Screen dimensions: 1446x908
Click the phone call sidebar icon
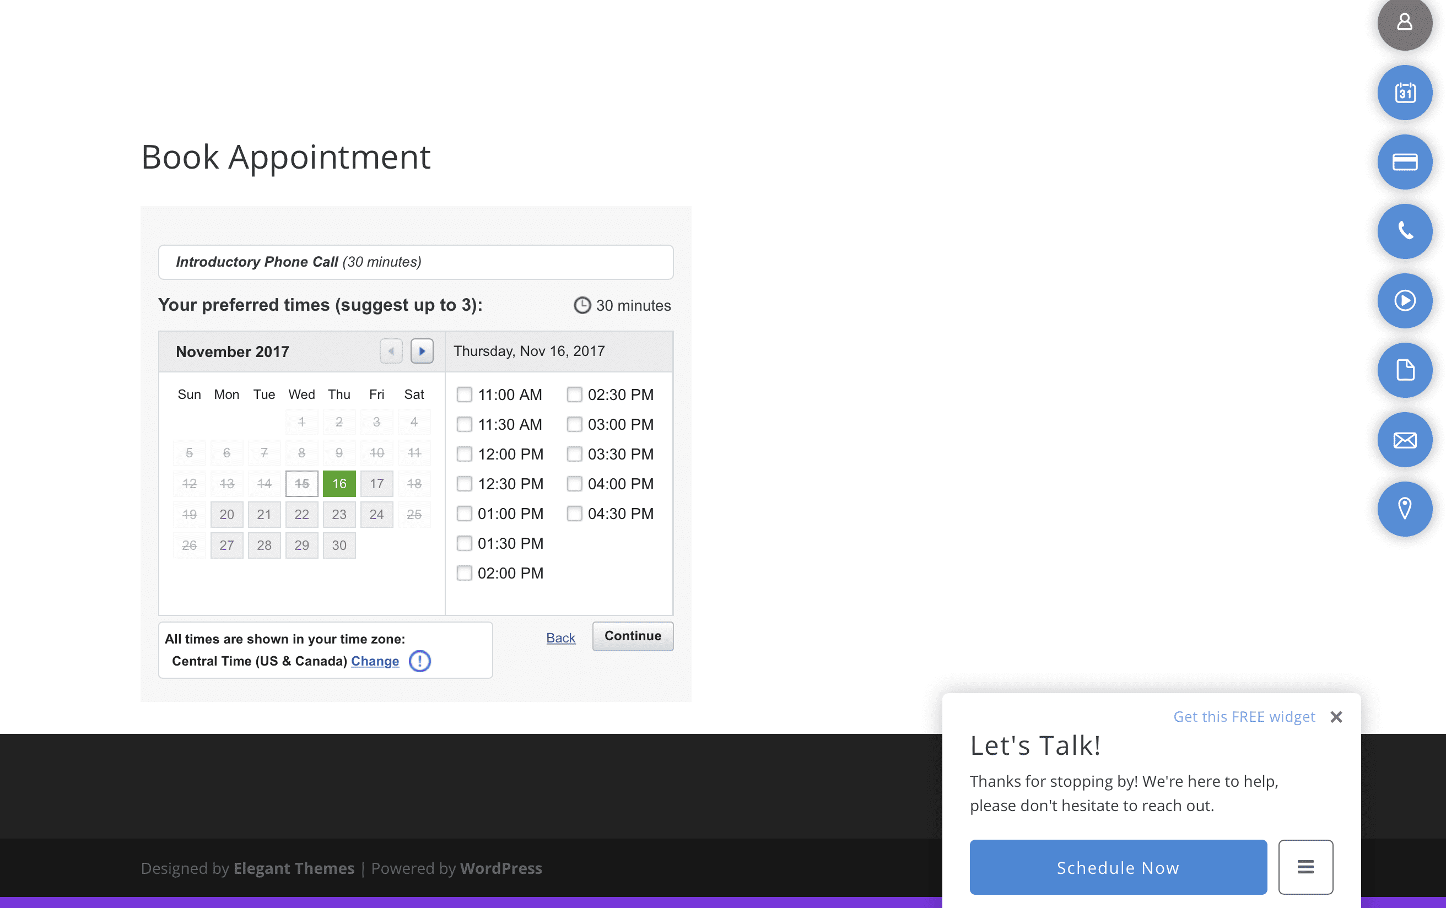1404,231
